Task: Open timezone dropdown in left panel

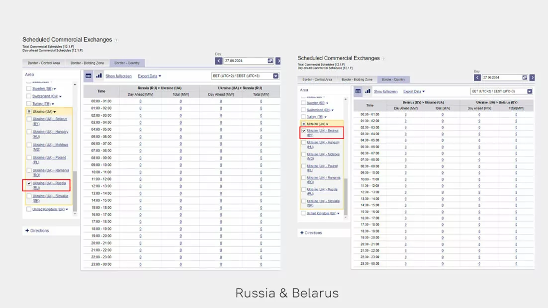Action: pyautogui.click(x=276, y=76)
